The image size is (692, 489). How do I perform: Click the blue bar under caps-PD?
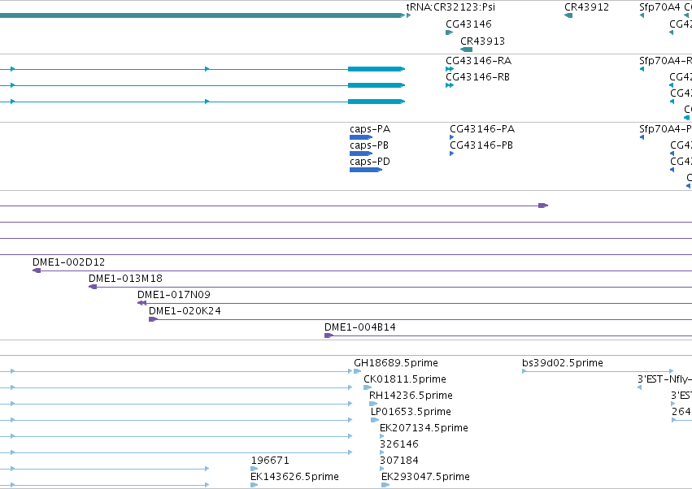point(366,170)
